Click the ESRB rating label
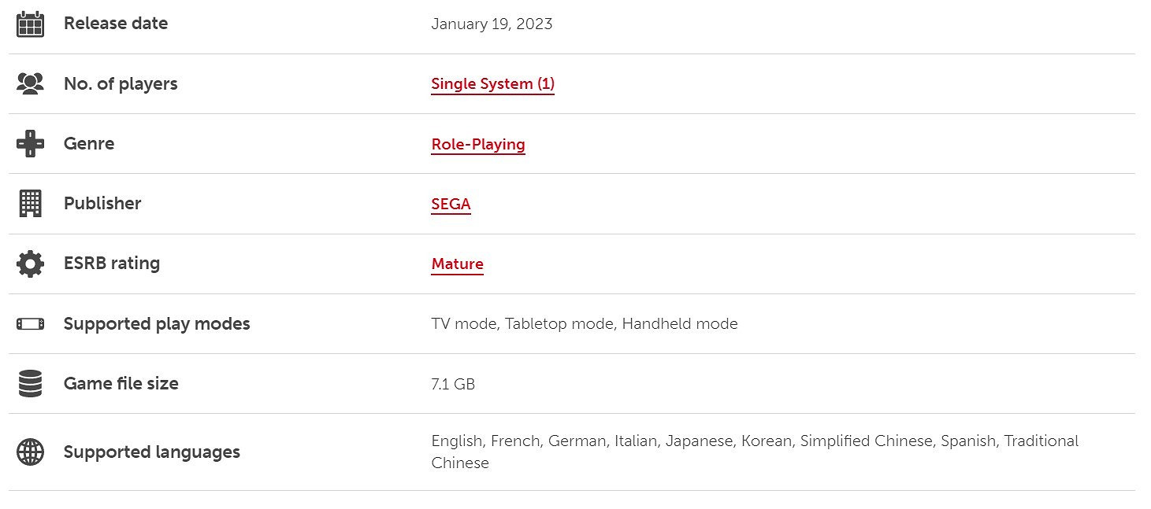The width and height of the screenshot is (1151, 509). (112, 264)
